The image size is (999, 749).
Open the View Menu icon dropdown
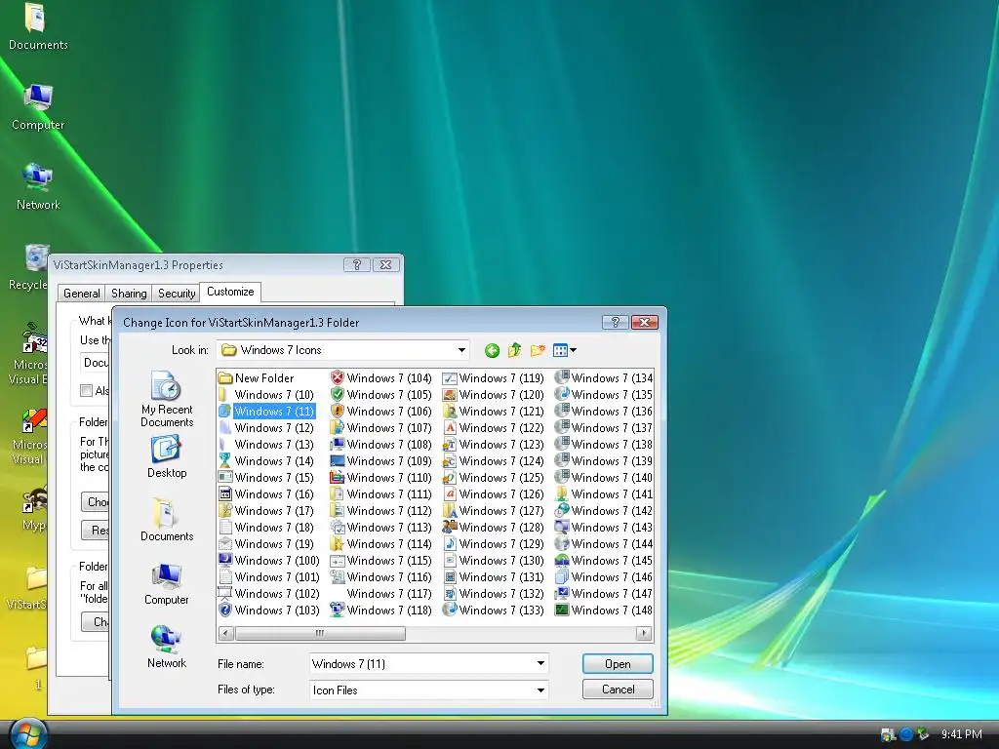pos(565,350)
